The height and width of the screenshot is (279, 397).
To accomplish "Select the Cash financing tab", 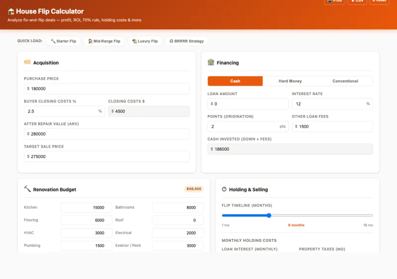I will point(235,81).
